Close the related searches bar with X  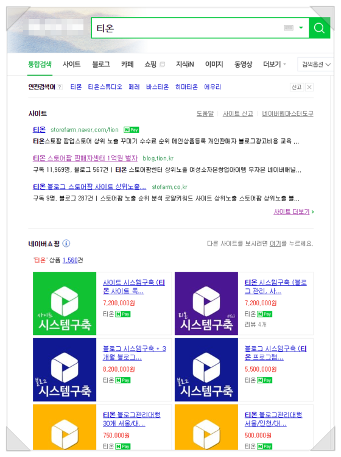pos(309,87)
